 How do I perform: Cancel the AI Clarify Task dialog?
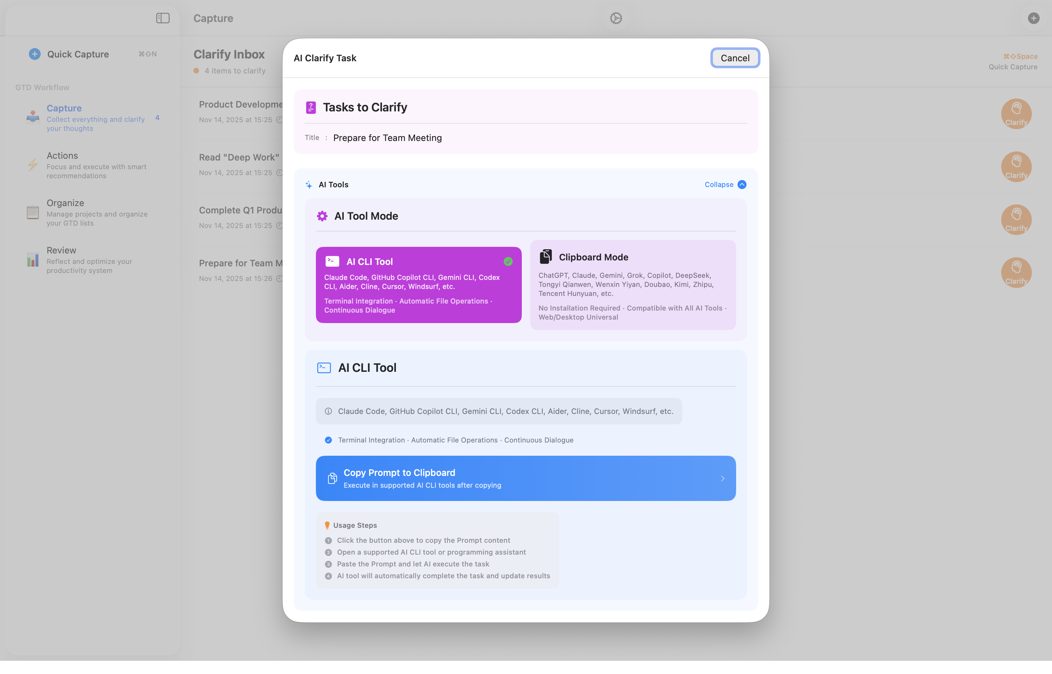click(x=735, y=58)
